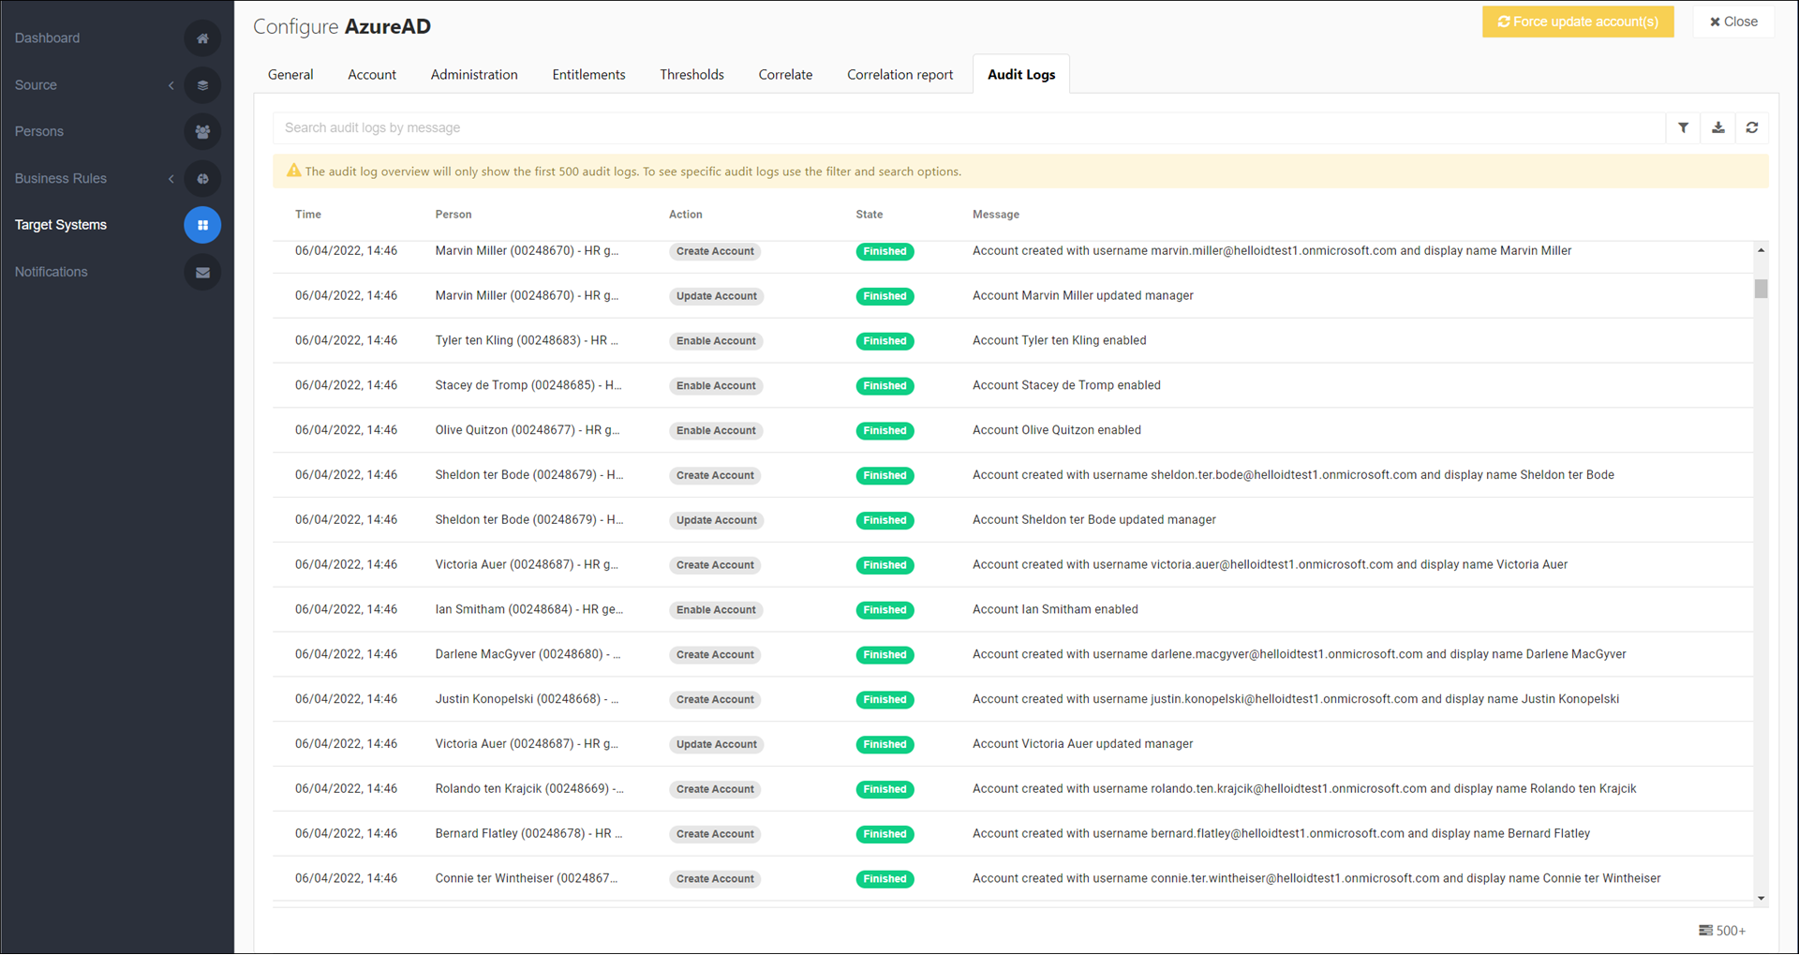Click Update Account badge for Marvin Miller

pyautogui.click(x=716, y=296)
